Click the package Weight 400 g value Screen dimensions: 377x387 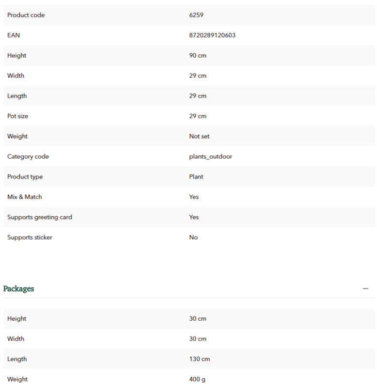tap(197, 379)
